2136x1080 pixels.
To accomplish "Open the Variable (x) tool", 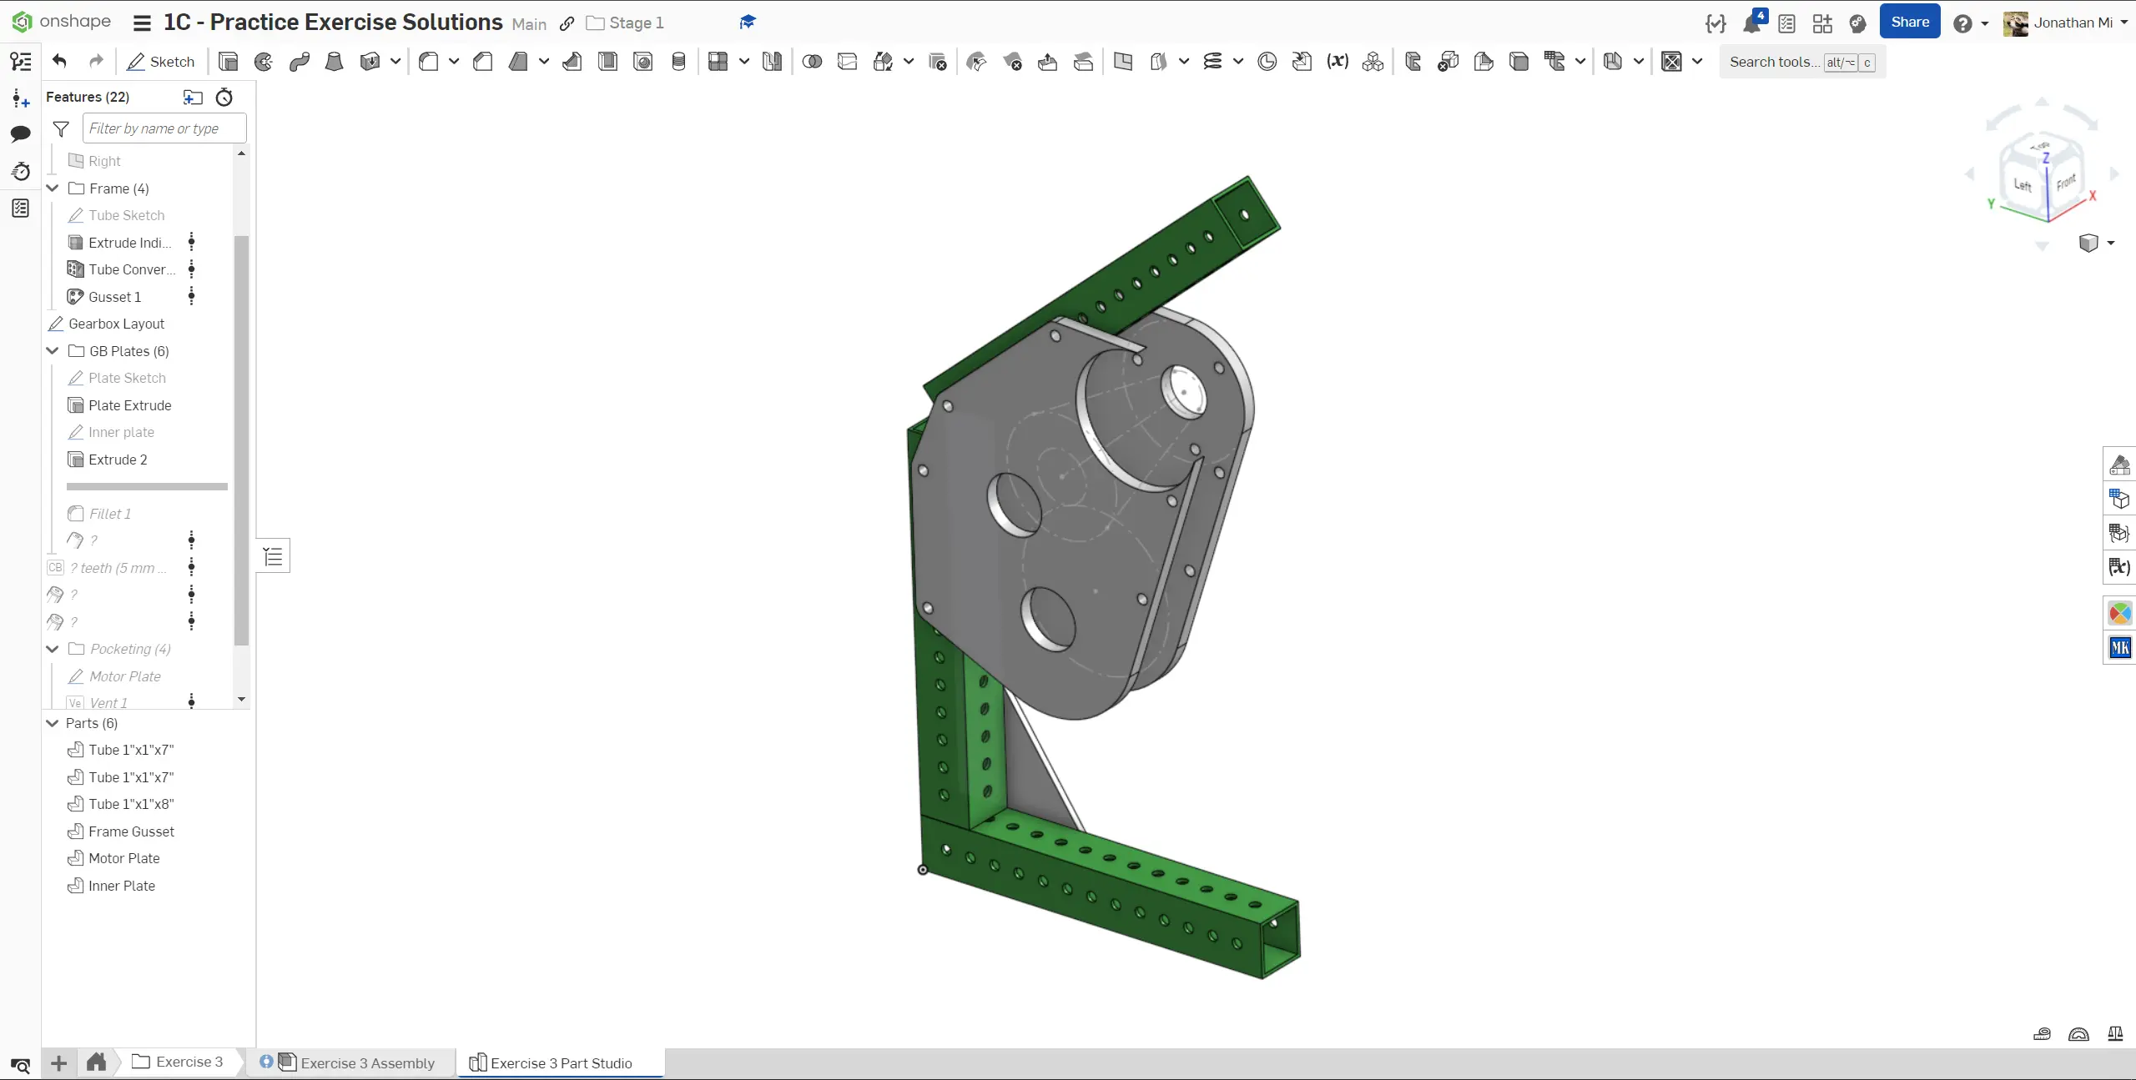I will [1338, 62].
